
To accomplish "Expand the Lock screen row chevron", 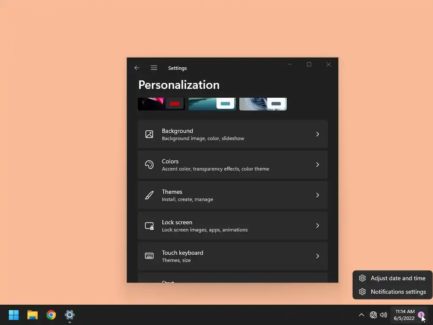I will coord(317,226).
